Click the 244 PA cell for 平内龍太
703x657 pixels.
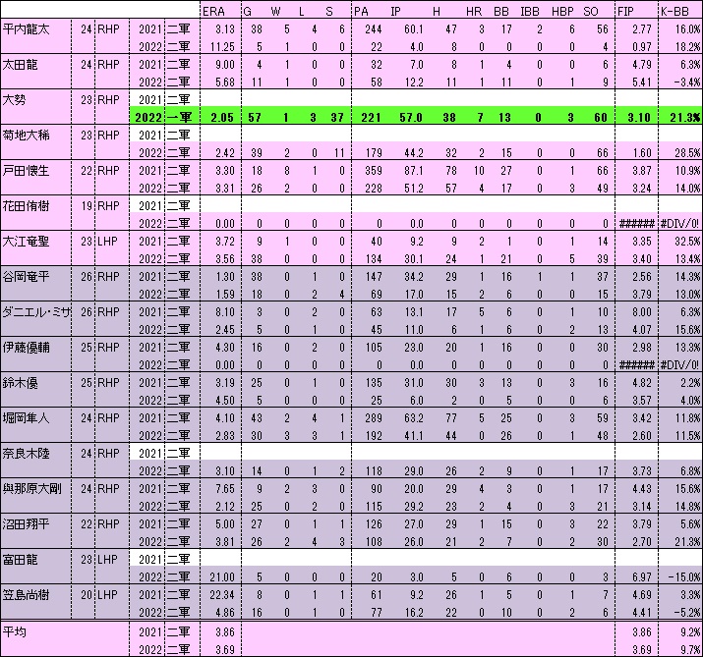pos(374,29)
